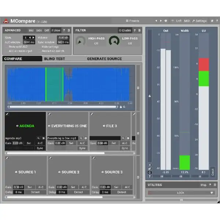Image resolution: width=220 pixels, height=220 pixels.
Task: Browse file for File 3 magnifier icon
Action: pos(123,138)
